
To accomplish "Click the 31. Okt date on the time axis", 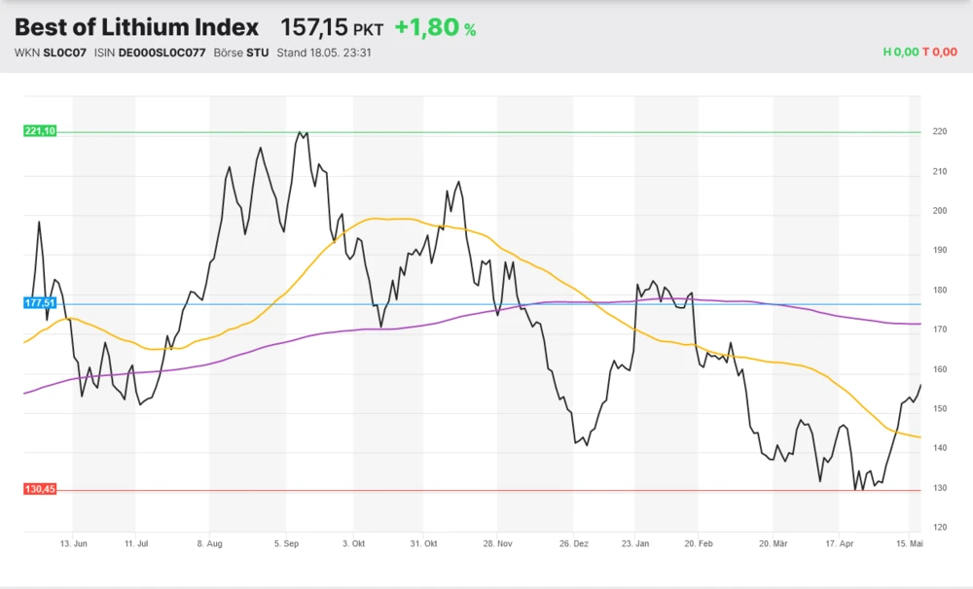I will [x=424, y=544].
